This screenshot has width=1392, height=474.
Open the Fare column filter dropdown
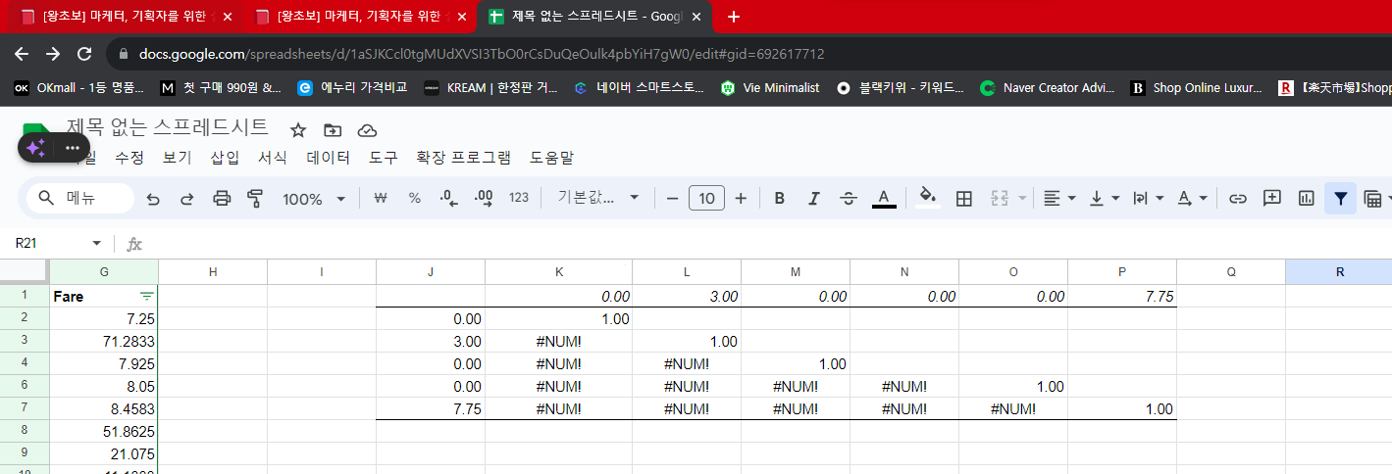pyautogui.click(x=146, y=296)
